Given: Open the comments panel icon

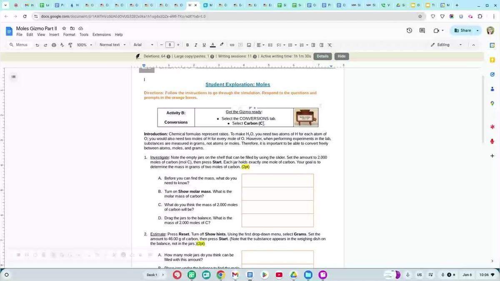Looking at the screenshot, I should (x=422, y=30).
